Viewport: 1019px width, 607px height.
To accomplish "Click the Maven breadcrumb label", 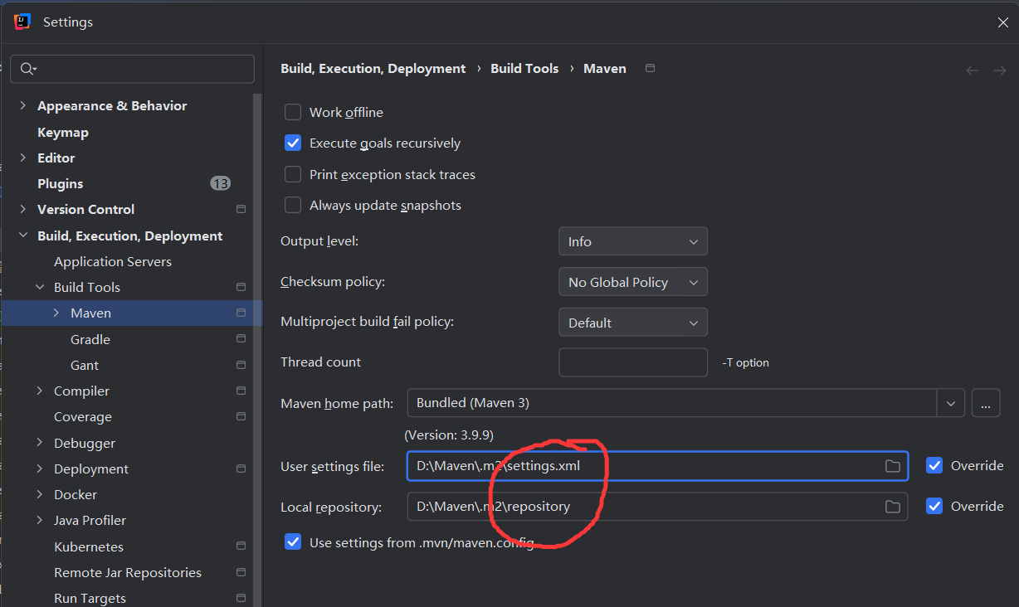I will click(x=605, y=68).
